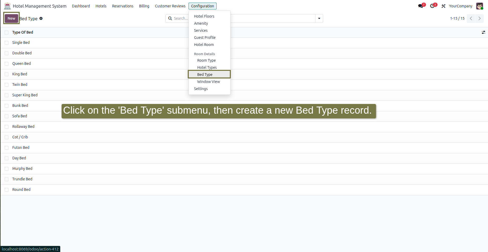The image size is (488, 252).
Task: Select the Amenity menu entry
Action: 209,23
